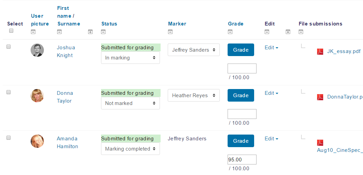Collapse the Status column
This screenshot has width=363, height=175.
click(x=103, y=32)
